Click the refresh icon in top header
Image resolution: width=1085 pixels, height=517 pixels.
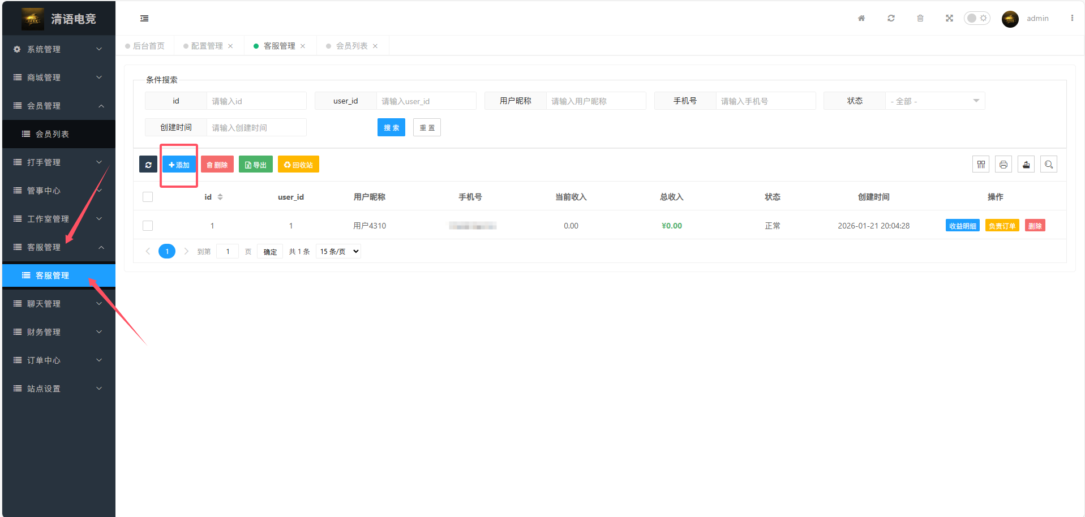tap(891, 18)
